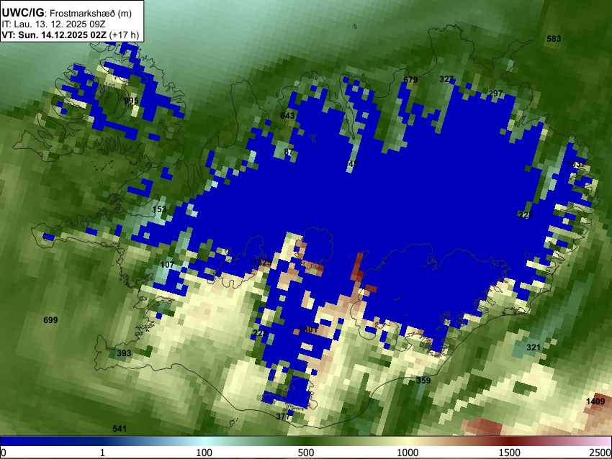The width and height of the screenshot is (612, 459).
Task: Click the map value label 1325
Action: 262,263
